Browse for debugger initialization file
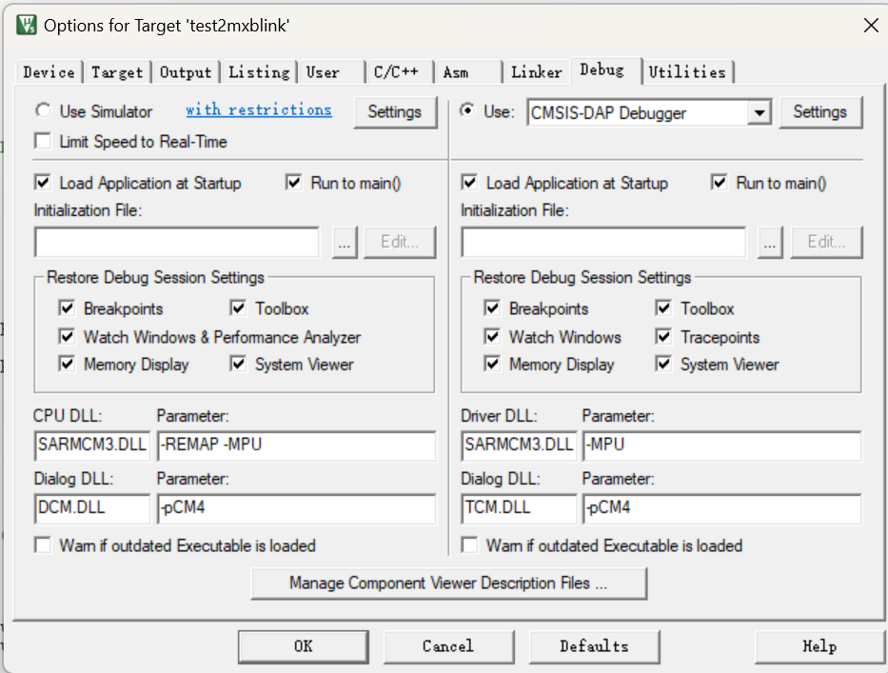Screen dimensions: 888x673 point(770,243)
